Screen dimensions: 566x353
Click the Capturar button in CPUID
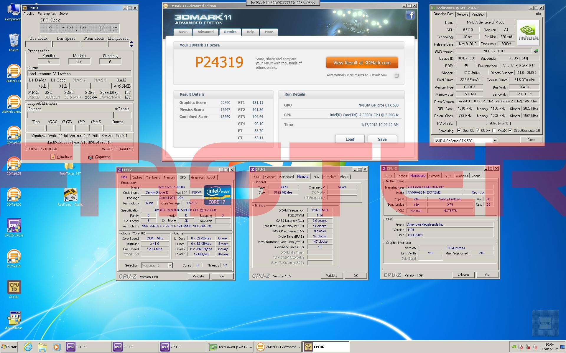click(x=99, y=157)
